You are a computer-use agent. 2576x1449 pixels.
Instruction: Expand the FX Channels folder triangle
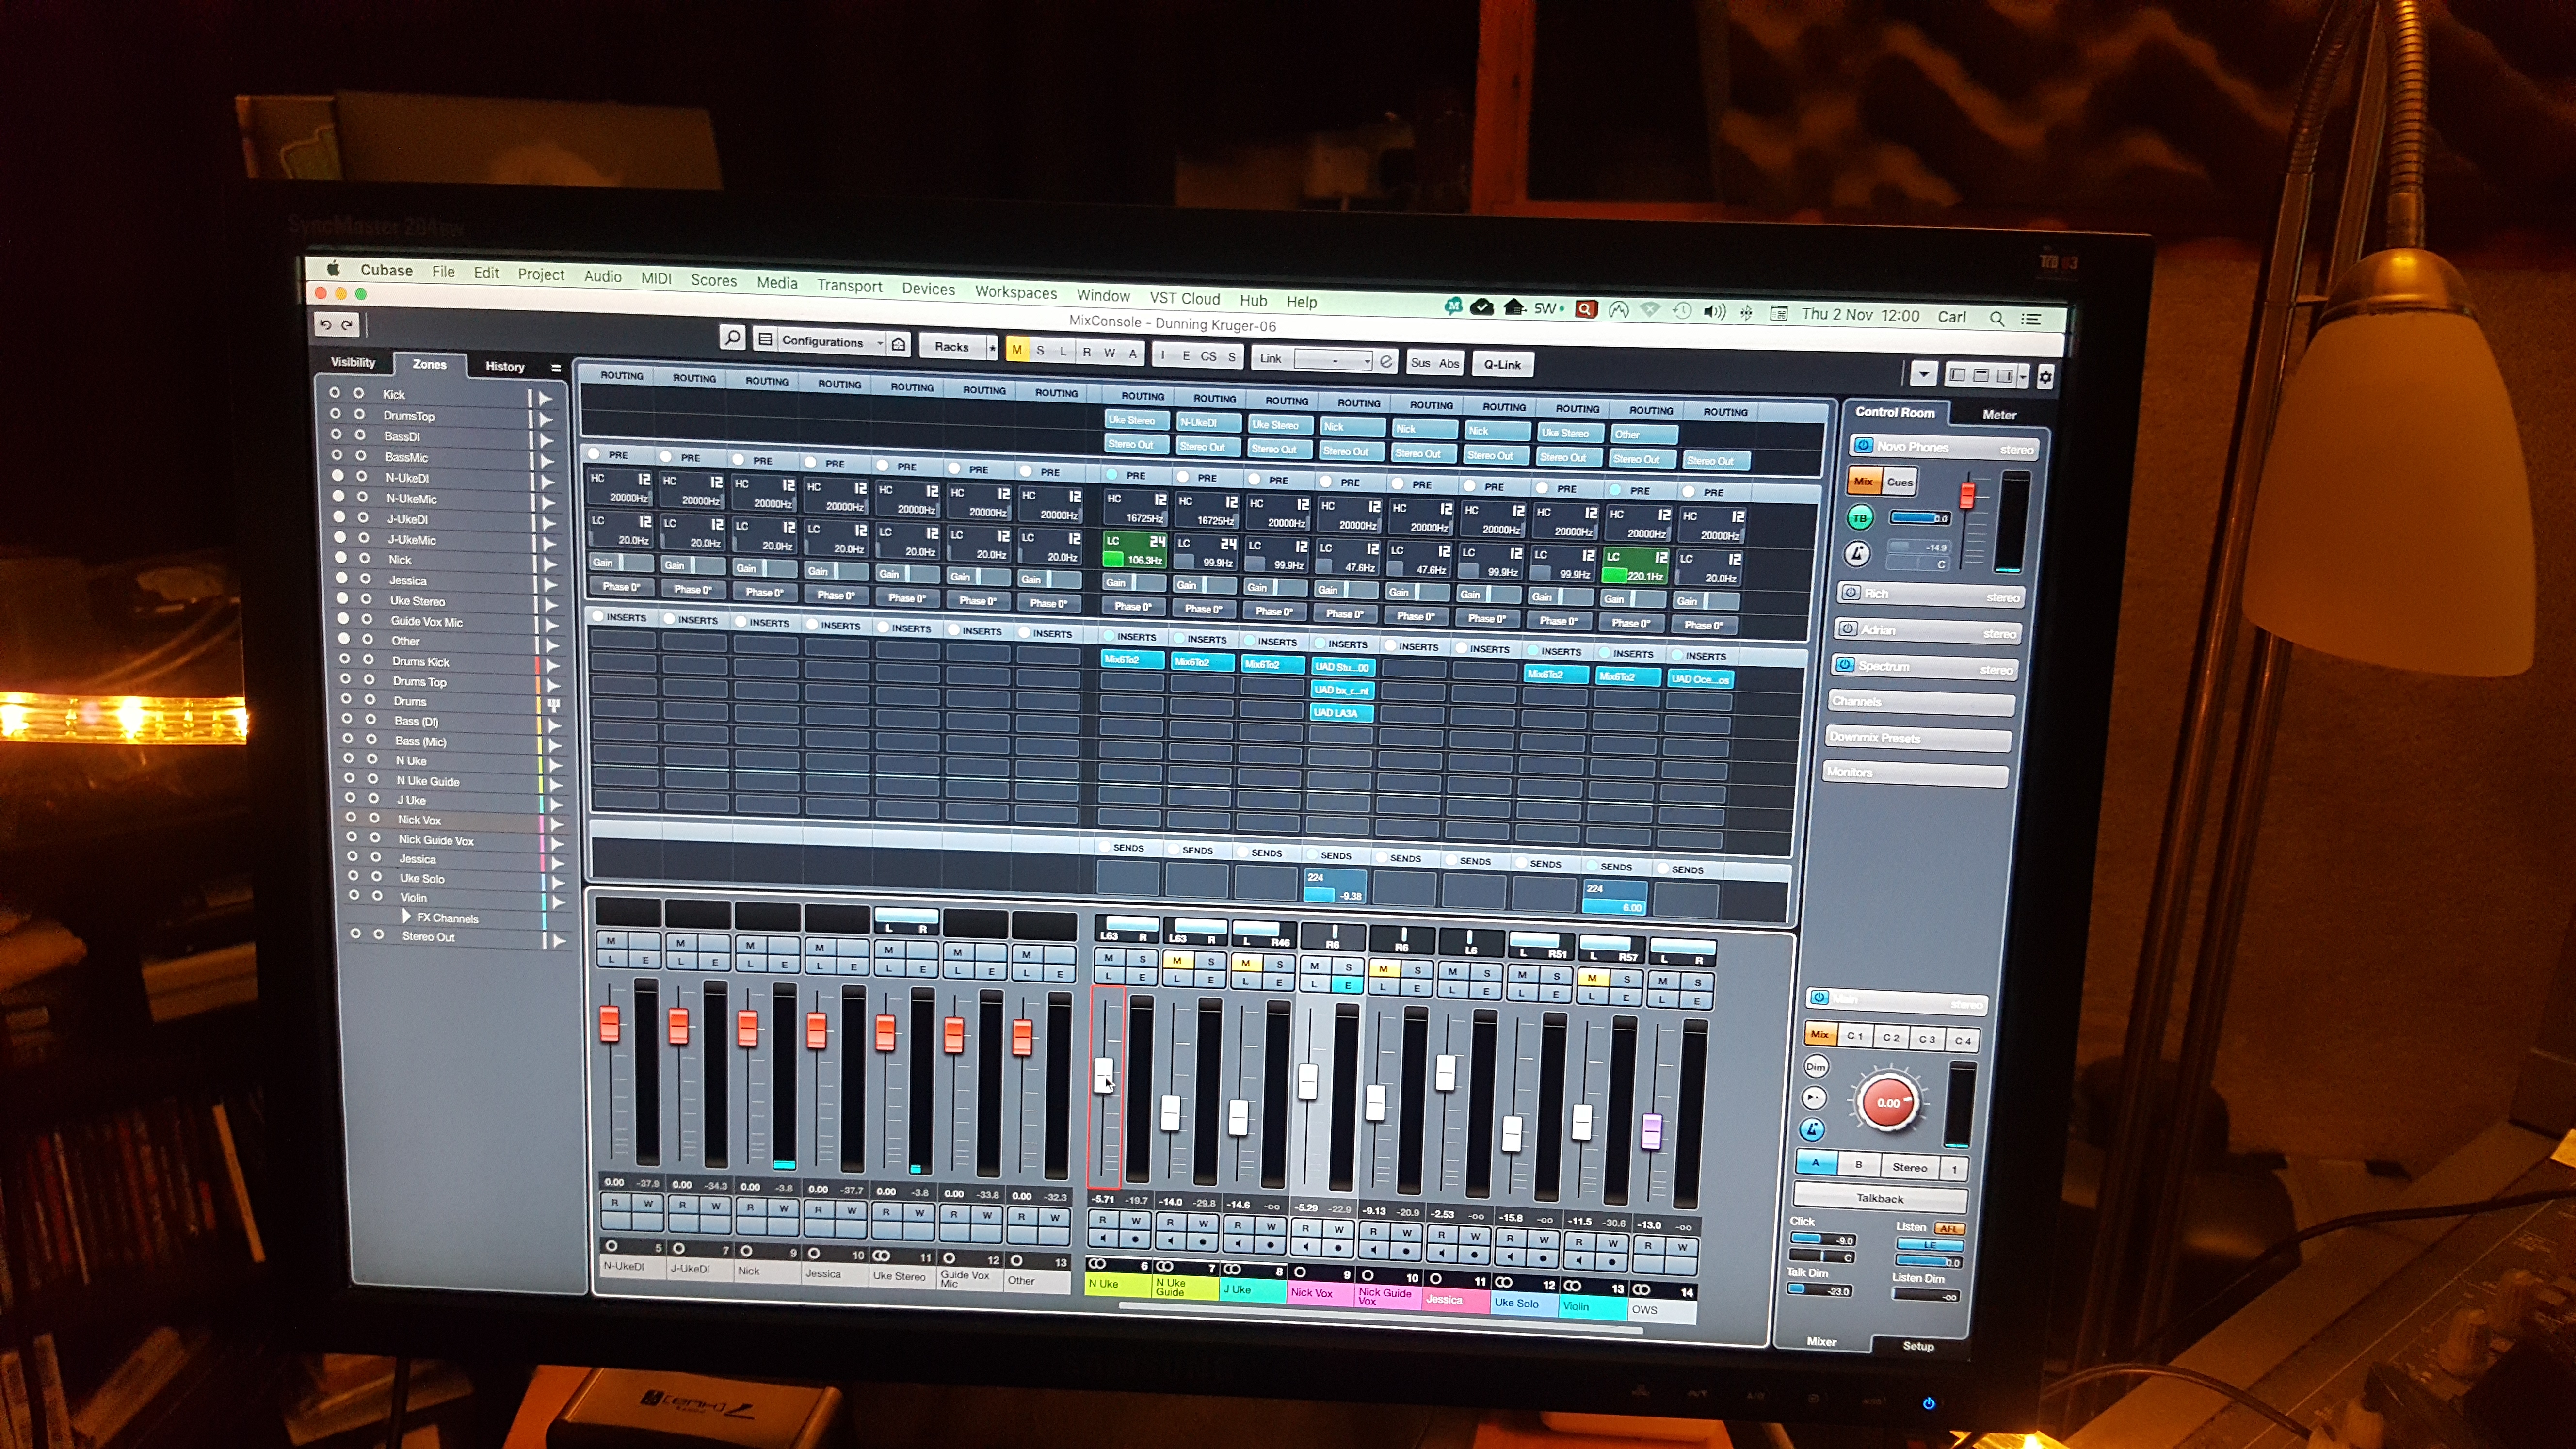[x=405, y=915]
